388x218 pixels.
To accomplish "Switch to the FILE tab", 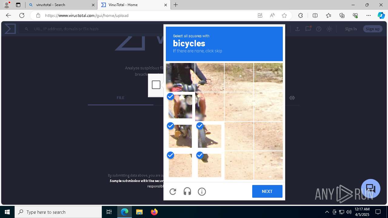I will coord(120,97).
